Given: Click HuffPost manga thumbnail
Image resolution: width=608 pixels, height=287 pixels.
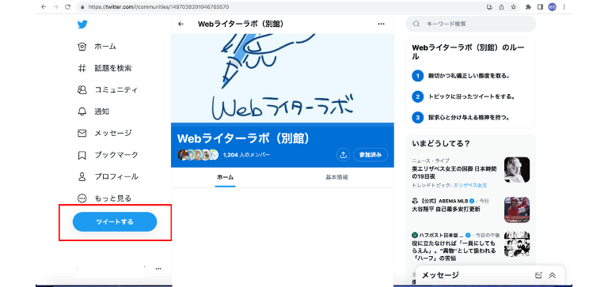Looking at the screenshot, I should [517, 244].
